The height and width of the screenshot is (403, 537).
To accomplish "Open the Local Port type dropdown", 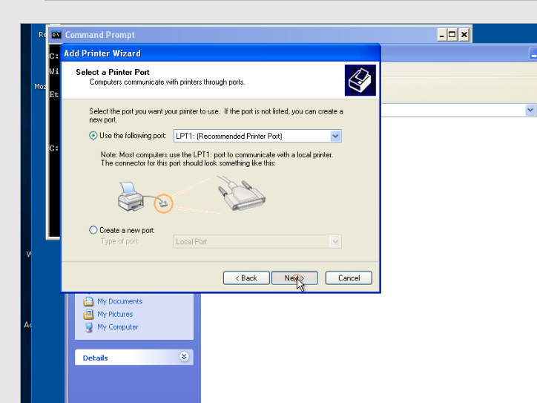I will pos(335,241).
